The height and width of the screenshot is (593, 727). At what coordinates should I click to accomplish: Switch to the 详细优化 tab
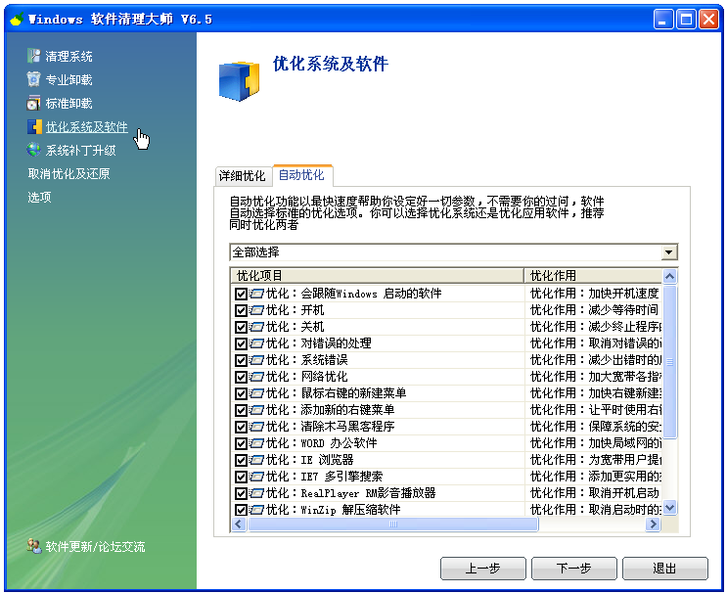[243, 176]
